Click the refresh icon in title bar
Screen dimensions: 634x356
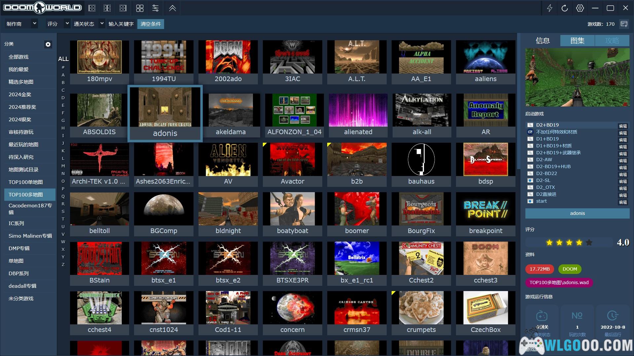(x=565, y=8)
